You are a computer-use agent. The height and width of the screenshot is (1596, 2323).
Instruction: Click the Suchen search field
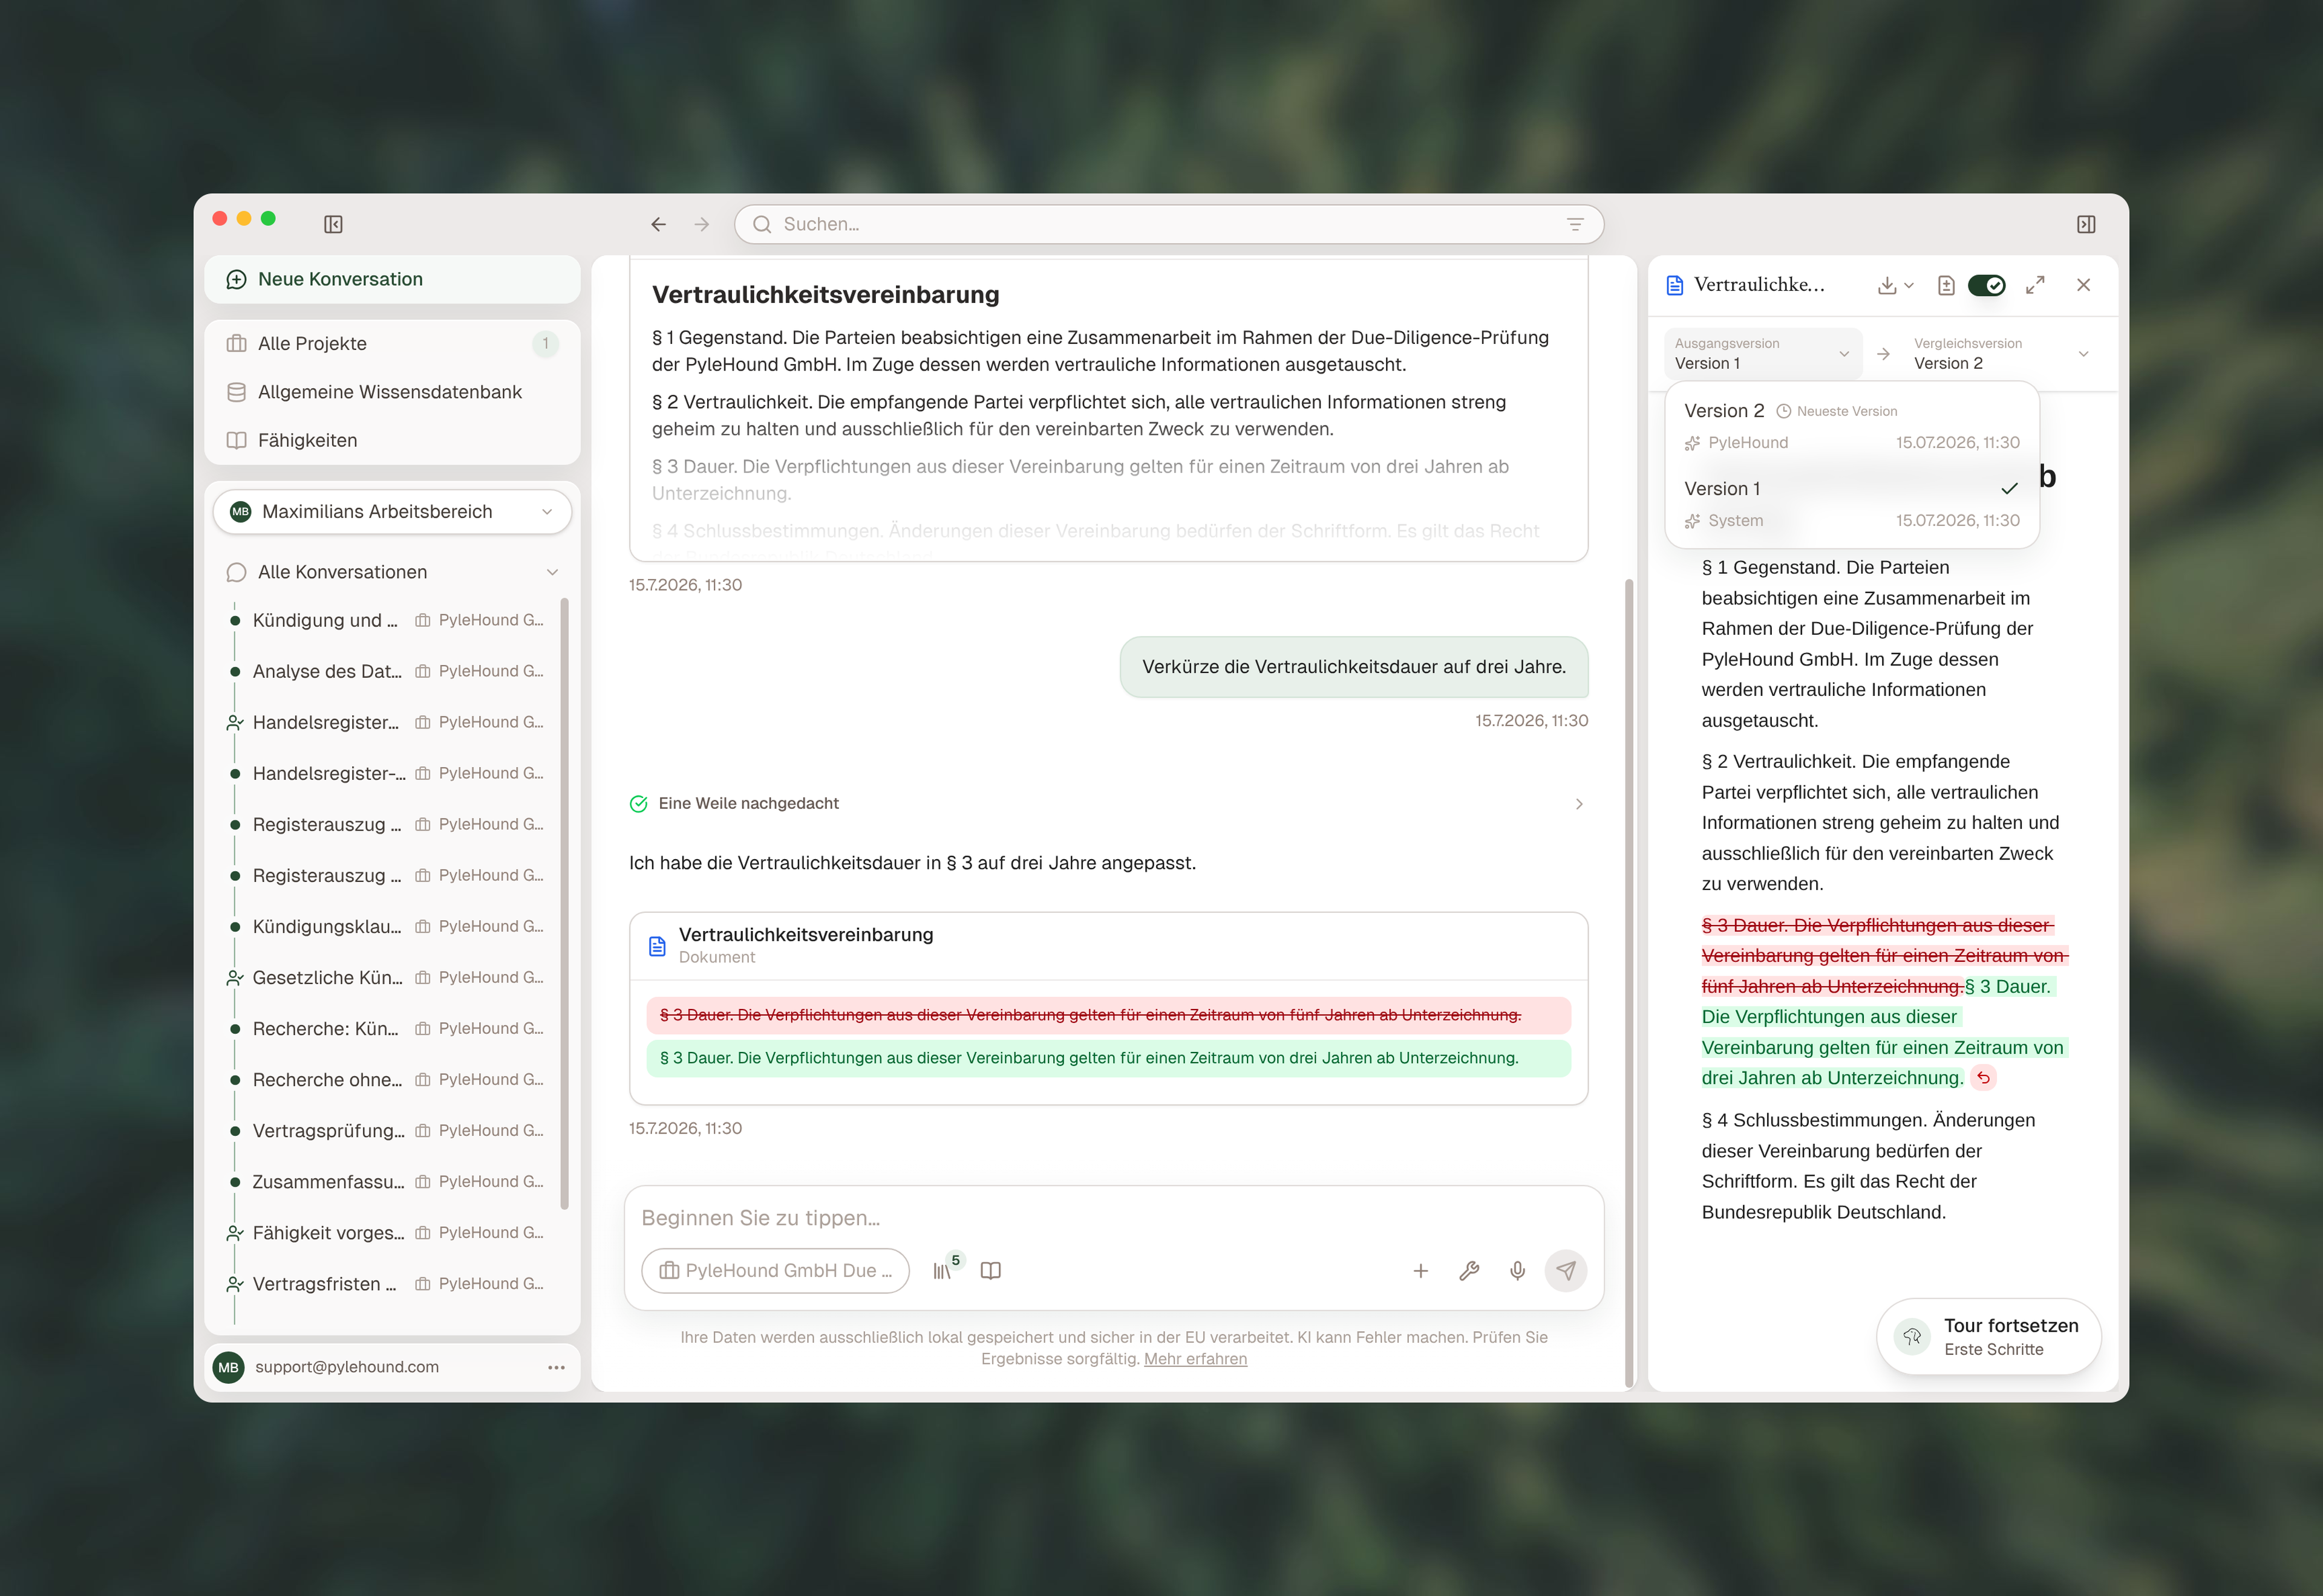pos(1169,224)
